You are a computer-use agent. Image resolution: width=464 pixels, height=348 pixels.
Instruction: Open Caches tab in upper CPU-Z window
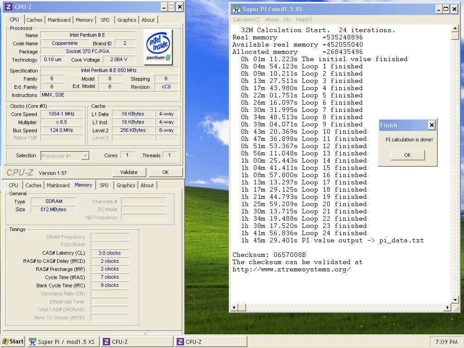click(34, 20)
